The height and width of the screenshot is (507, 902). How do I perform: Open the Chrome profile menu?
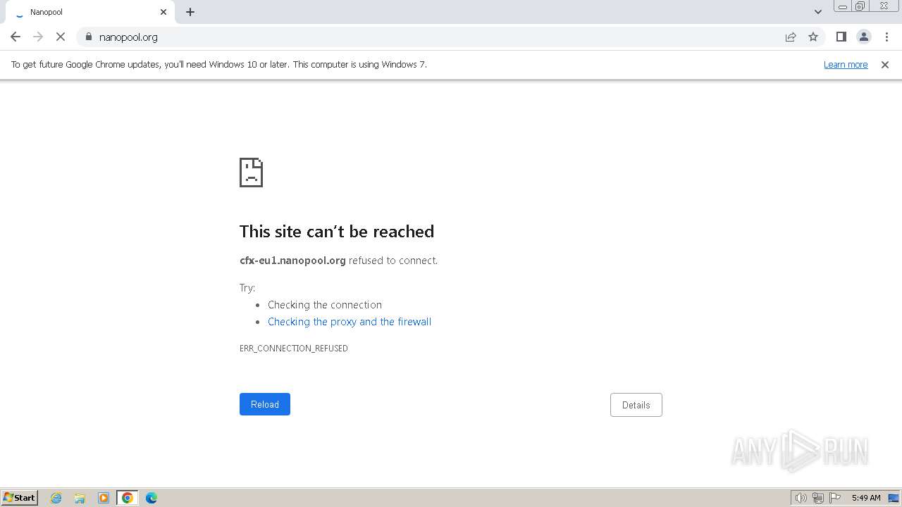click(x=863, y=37)
